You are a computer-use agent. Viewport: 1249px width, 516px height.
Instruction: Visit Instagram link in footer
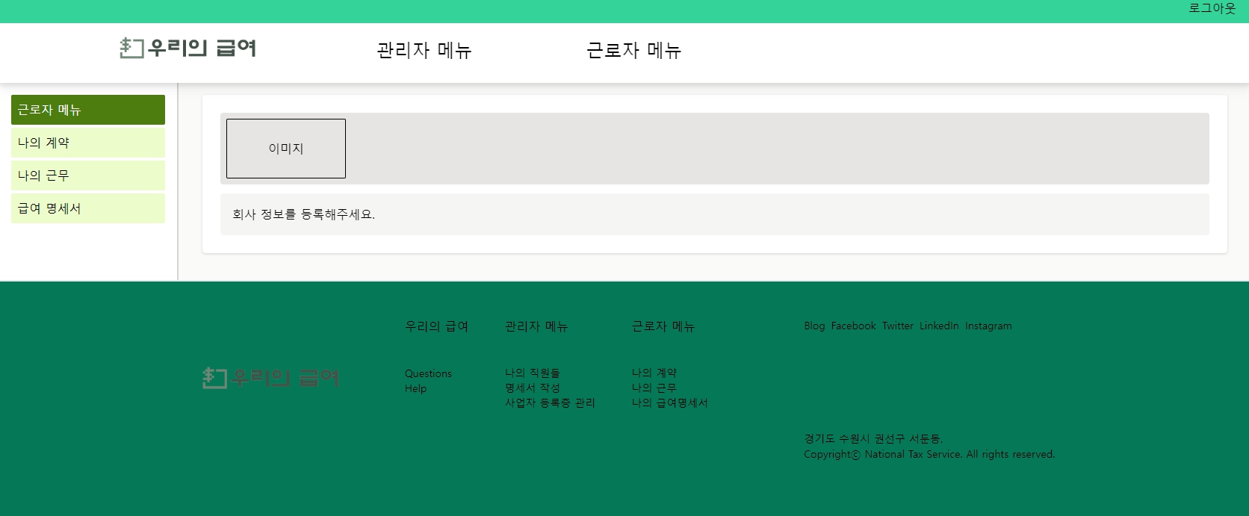(x=988, y=326)
